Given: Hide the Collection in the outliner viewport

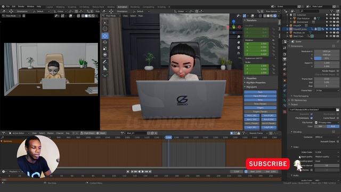Looking at the screenshot, I should (x=330, y=15).
